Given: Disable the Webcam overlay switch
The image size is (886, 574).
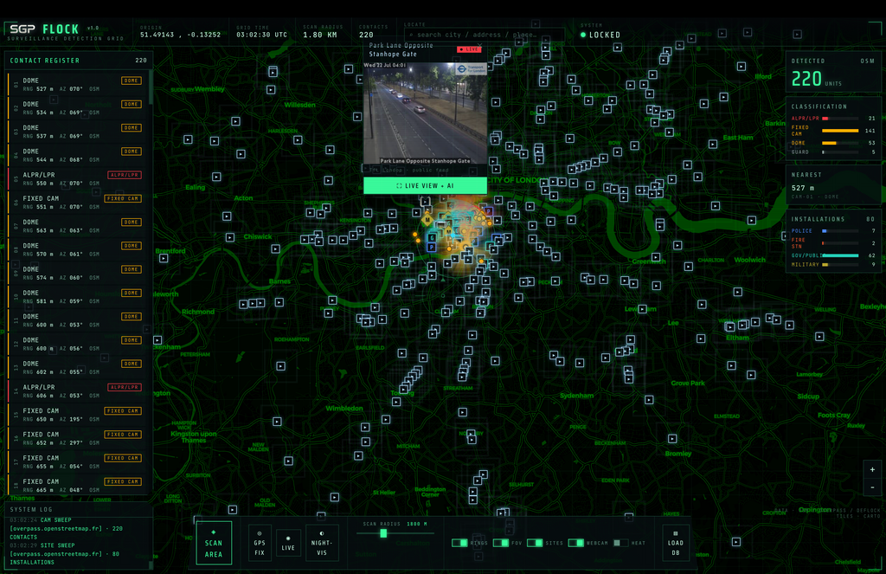Looking at the screenshot, I should pos(575,543).
